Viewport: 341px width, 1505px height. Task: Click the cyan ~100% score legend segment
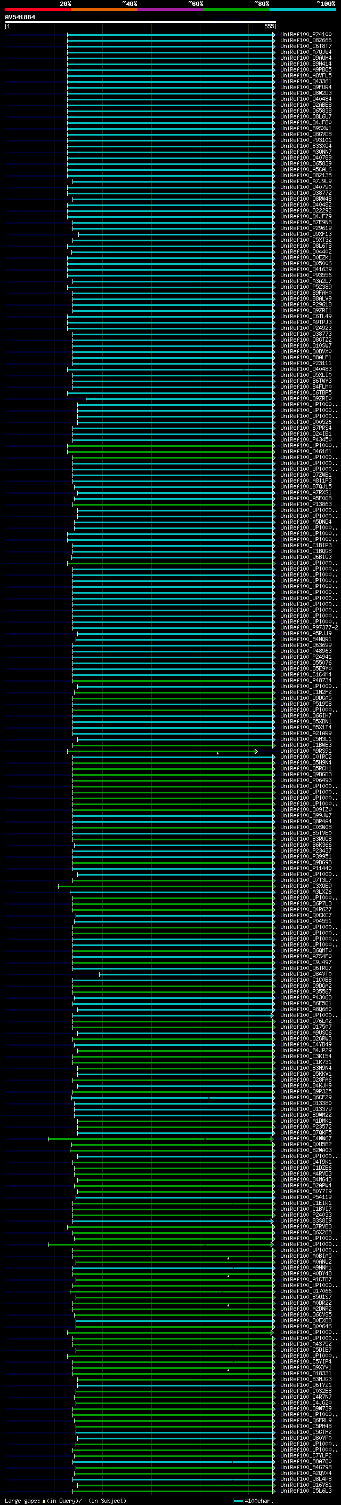[303, 10]
